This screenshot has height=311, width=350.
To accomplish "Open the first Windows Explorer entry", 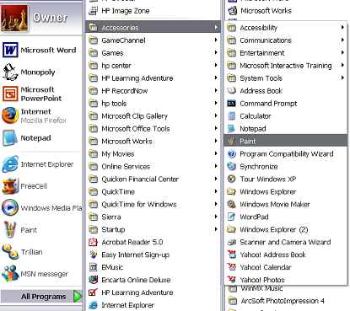I will click(286, 191).
